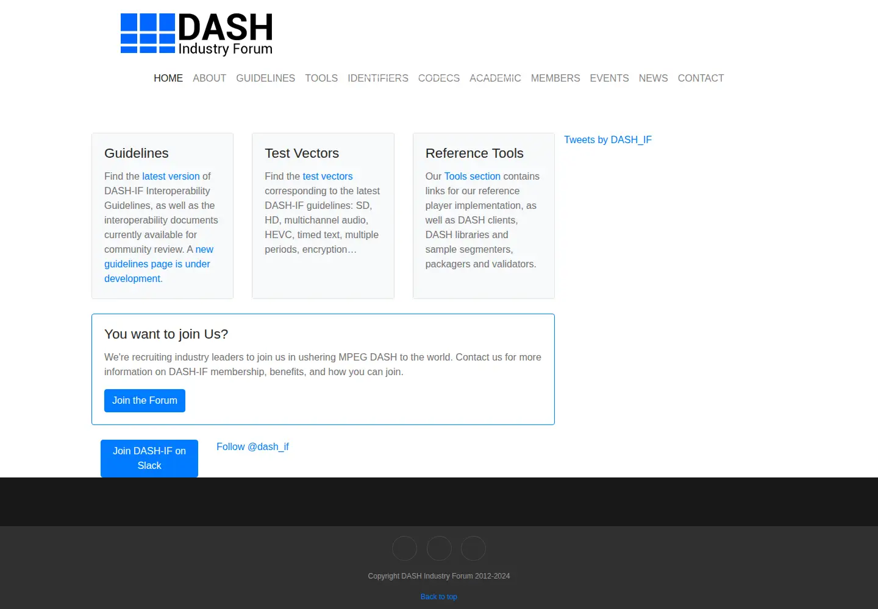Click 'Back to top' footer link
Screen dimensions: 878x609
pyautogui.click(x=439, y=597)
